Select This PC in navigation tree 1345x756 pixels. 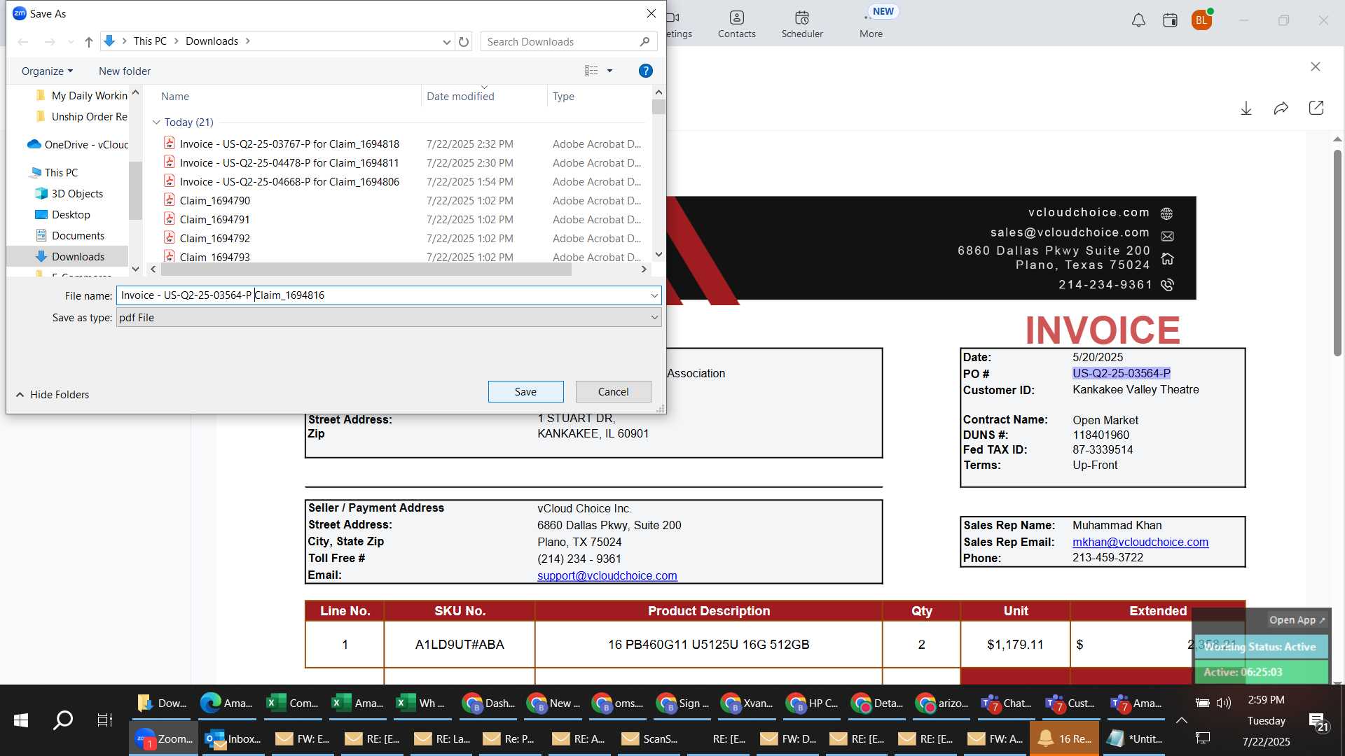point(61,173)
